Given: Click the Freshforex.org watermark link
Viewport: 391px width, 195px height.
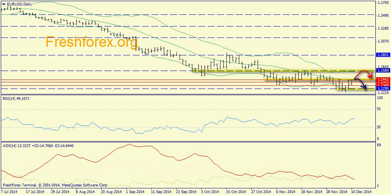Looking at the screenshot, I should (91, 42).
